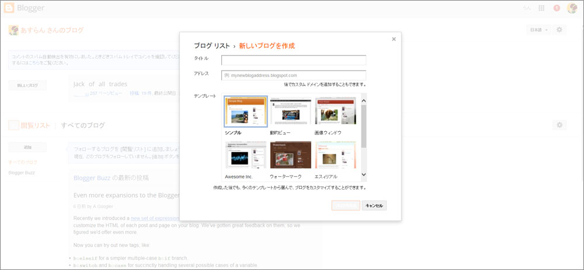Click the template list scroll down arrow
This screenshot has width=584, height=270.
click(x=363, y=174)
